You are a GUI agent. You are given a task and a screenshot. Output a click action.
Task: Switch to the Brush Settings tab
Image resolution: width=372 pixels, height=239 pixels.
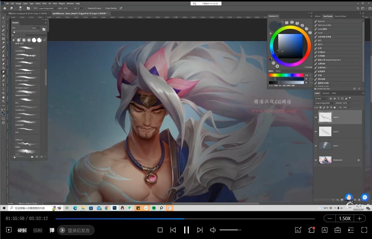coord(340,16)
